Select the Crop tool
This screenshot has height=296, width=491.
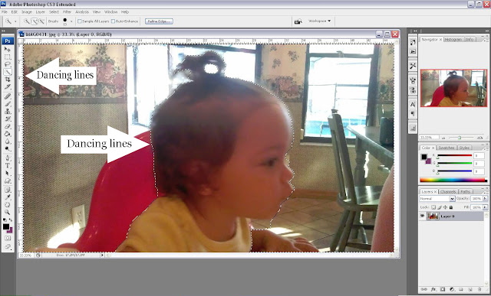point(8,80)
